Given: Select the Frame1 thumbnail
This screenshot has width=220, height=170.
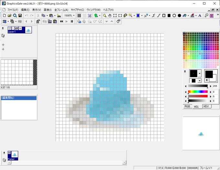Looking at the screenshot, I should [13, 155].
